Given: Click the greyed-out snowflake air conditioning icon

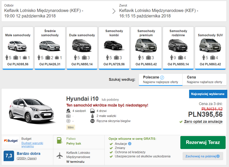Looking at the screenshot, I should coord(68,121).
